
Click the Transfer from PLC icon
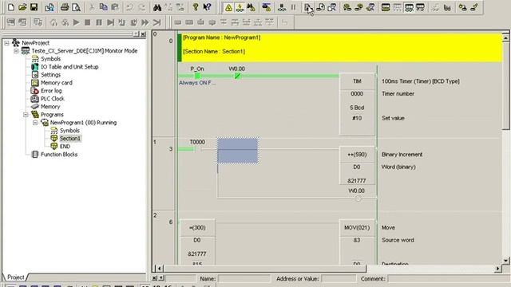(x=320, y=7)
